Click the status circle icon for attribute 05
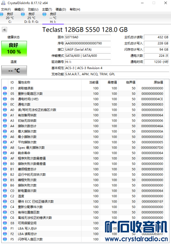This screenshot has height=244, width=171. point(5,94)
